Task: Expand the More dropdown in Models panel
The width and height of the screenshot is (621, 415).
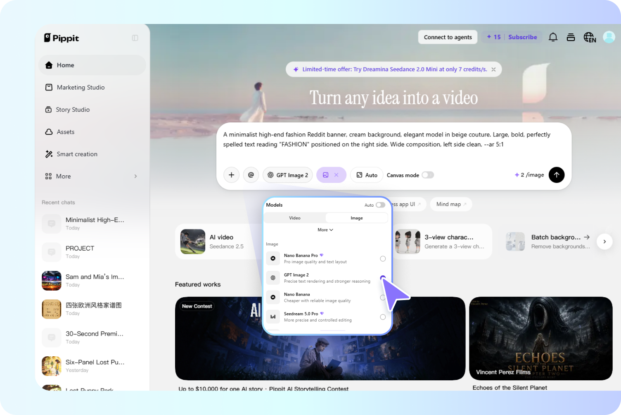Action: 325,230
